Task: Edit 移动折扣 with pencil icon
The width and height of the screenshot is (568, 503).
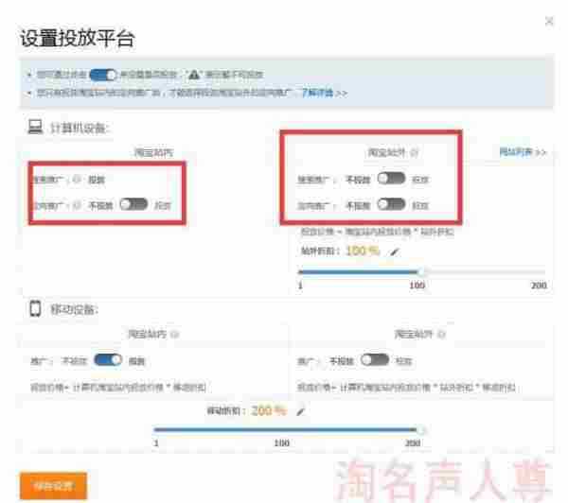Action: [x=302, y=412]
